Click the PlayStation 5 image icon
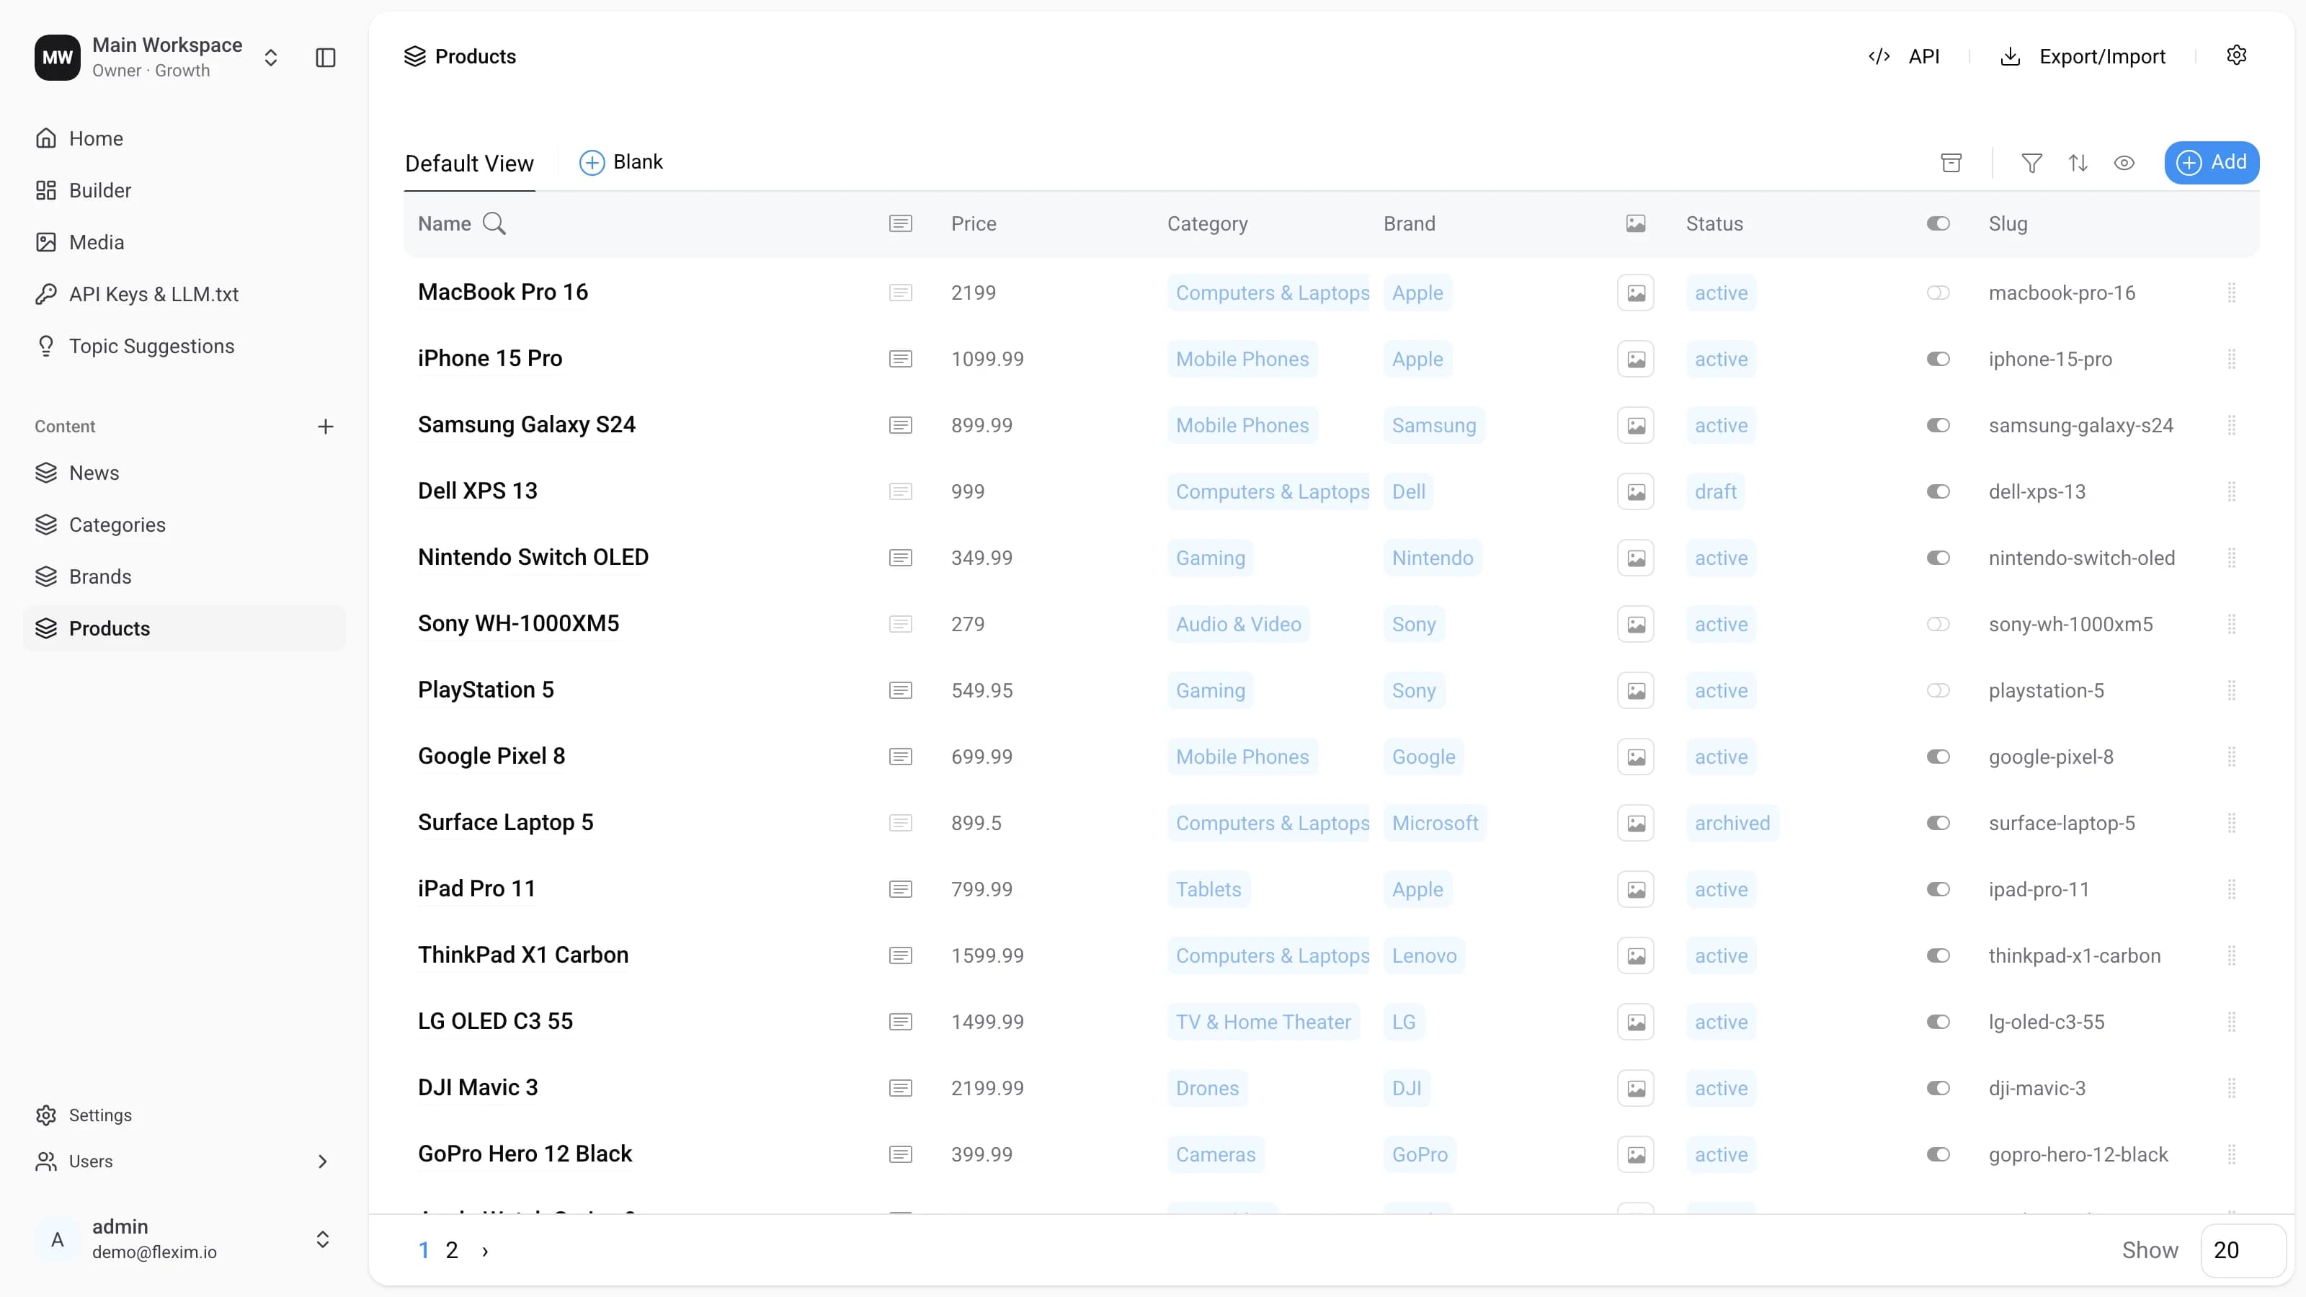The width and height of the screenshot is (2306, 1297). pos(1636,690)
